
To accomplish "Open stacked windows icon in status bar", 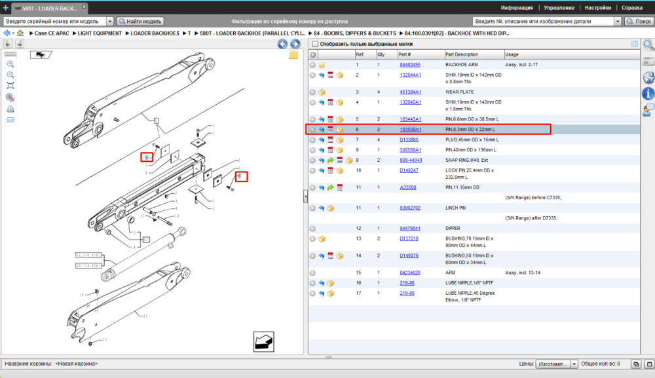I will point(636,364).
